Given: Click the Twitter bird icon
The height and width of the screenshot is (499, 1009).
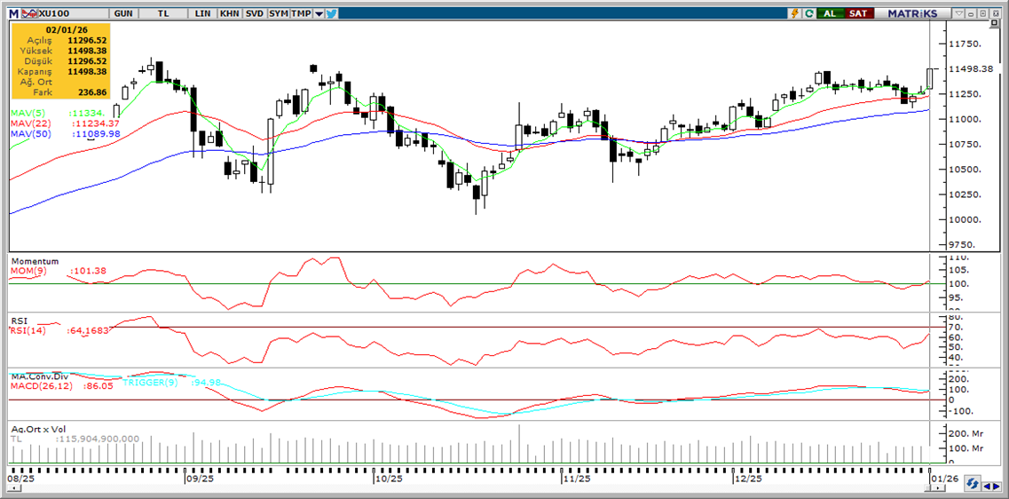Looking at the screenshot, I should [331, 13].
